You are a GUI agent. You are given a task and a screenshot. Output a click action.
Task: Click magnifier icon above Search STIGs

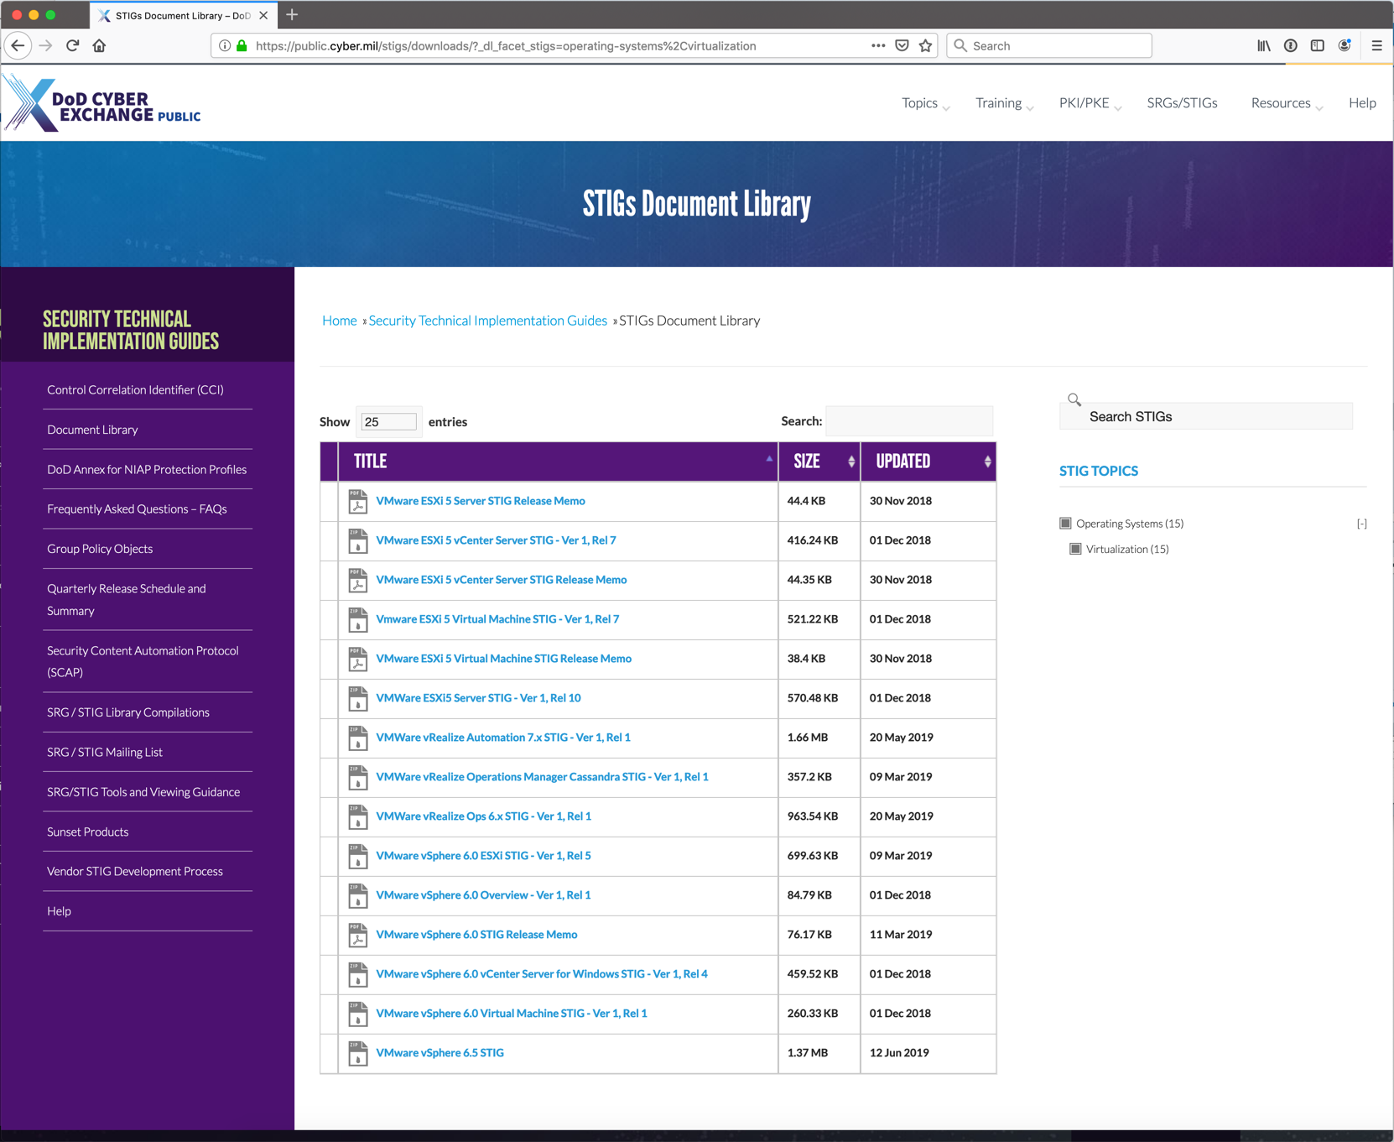pos(1074,399)
